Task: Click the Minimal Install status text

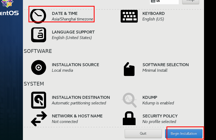Action: coord(155,70)
